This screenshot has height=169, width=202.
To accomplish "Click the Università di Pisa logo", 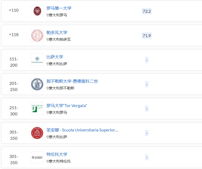I will click(x=37, y=60).
